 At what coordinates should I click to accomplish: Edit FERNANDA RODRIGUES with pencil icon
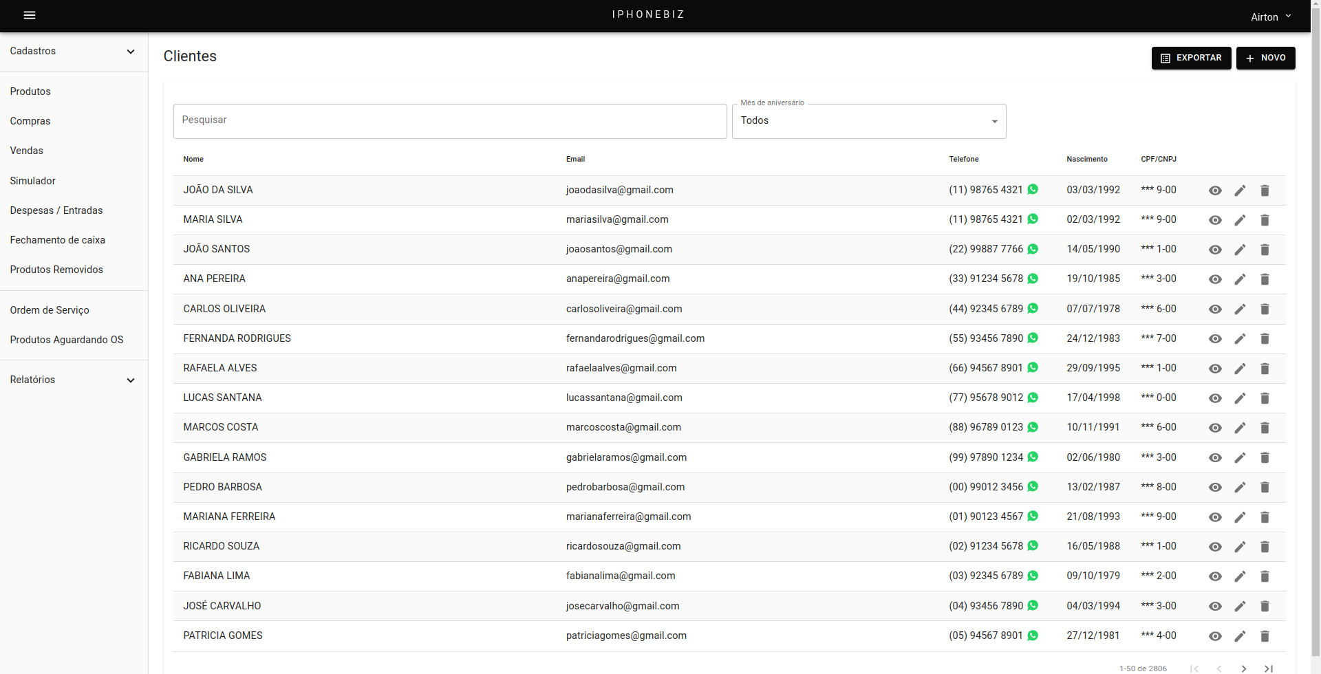click(1240, 339)
